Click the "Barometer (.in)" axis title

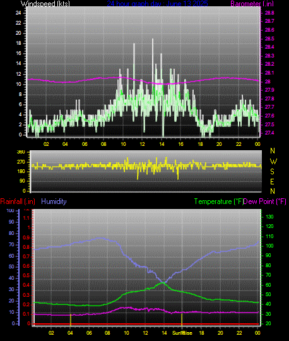[x=252, y=4]
